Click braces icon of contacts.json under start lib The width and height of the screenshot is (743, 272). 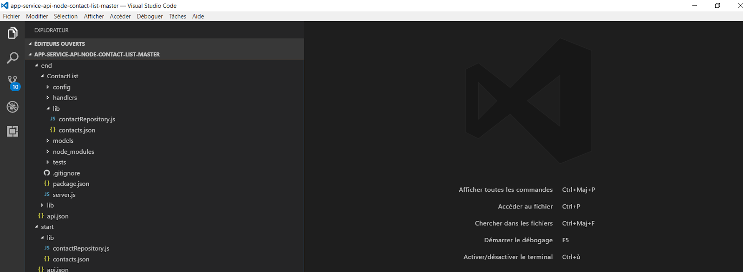tap(47, 259)
